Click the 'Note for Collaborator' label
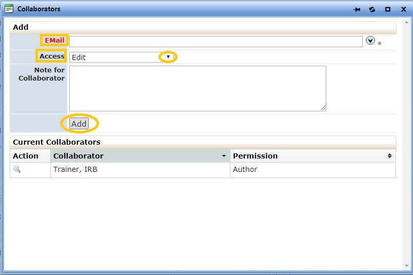Screen dimensions: 413x275 click(x=42, y=74)
